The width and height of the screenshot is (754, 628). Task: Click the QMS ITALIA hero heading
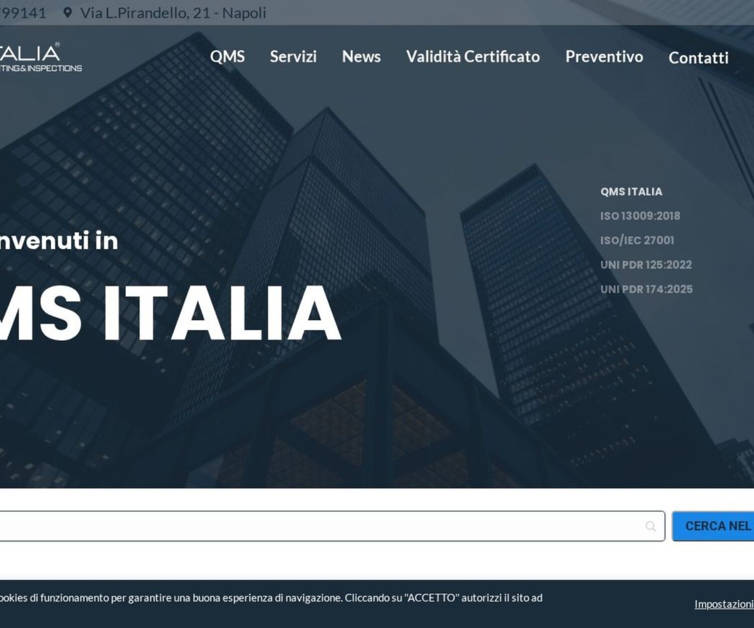(x=170, y=313)
